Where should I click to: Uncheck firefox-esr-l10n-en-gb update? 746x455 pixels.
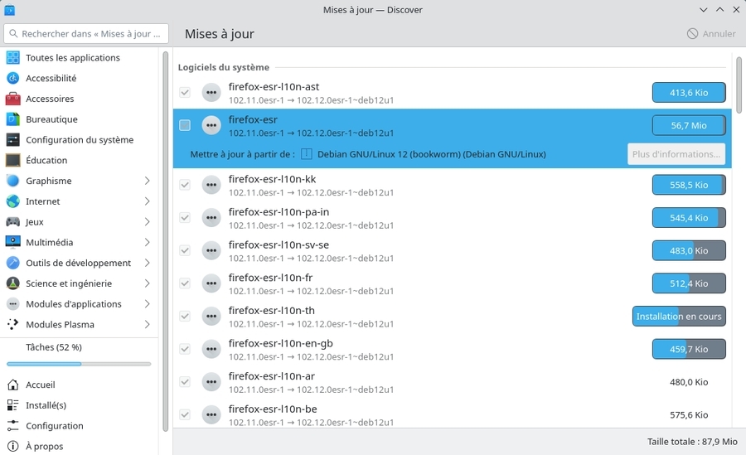tap(185, 349)
